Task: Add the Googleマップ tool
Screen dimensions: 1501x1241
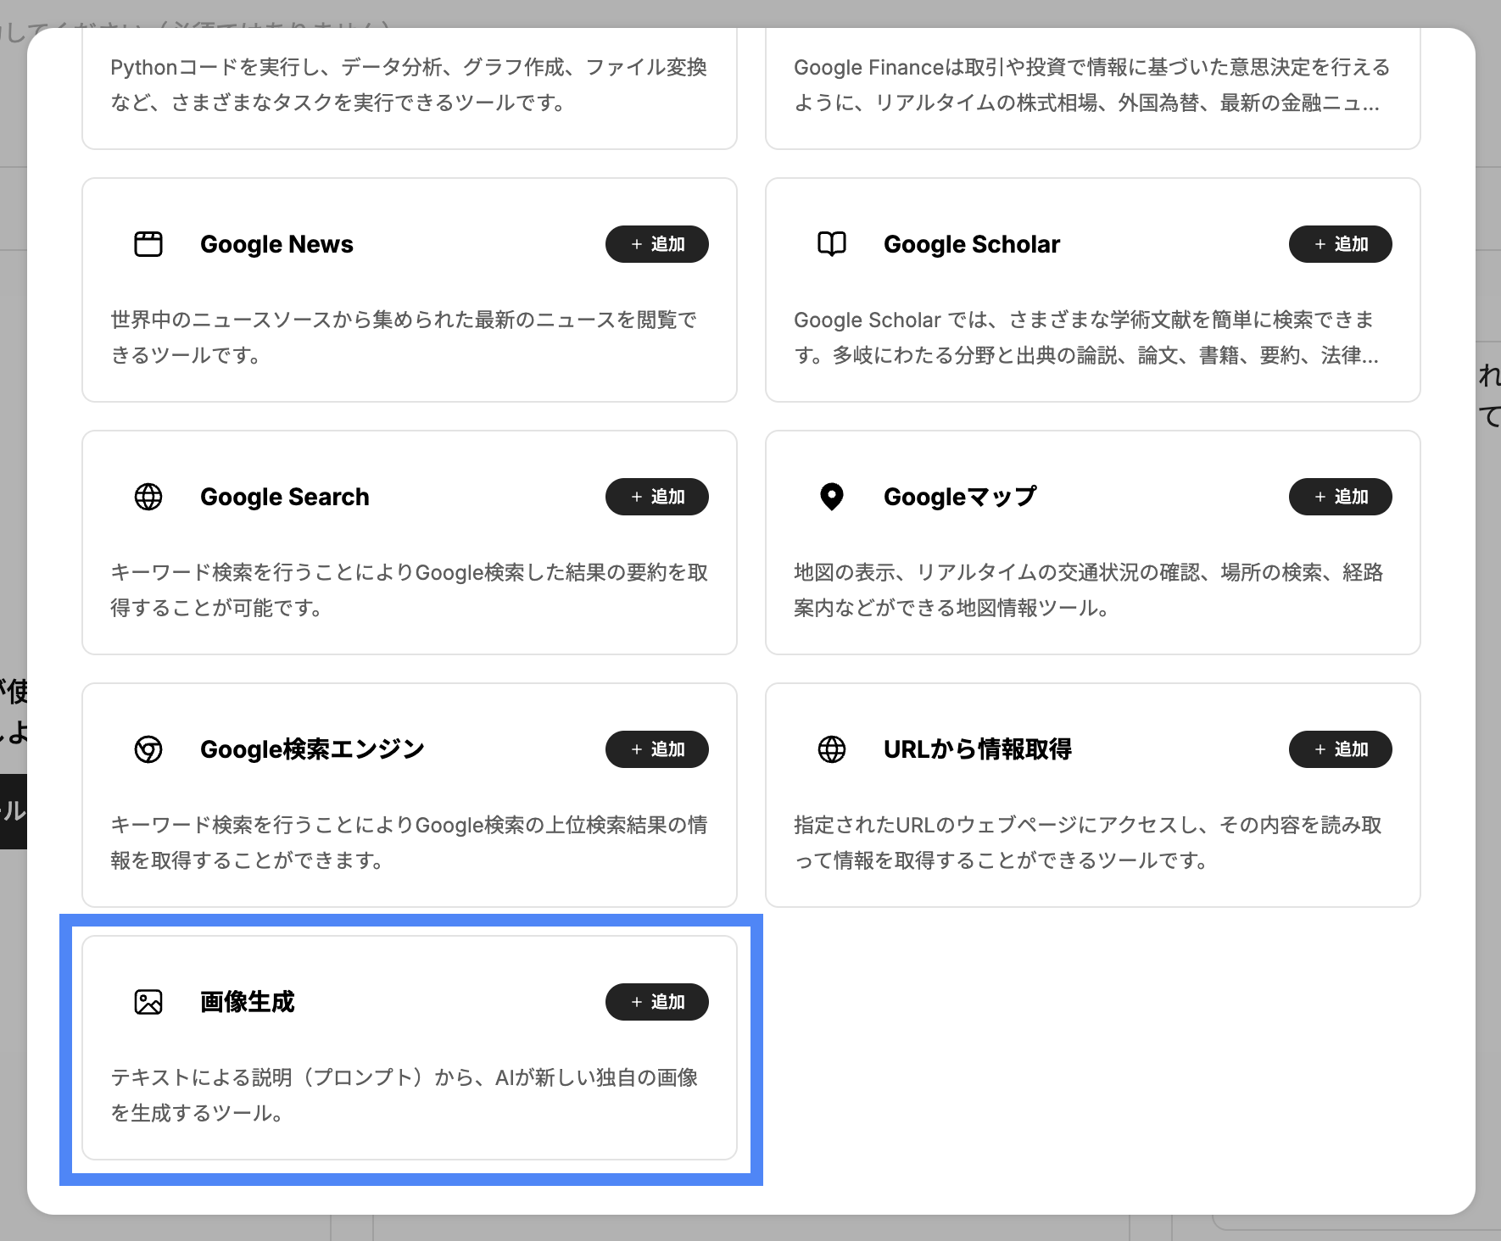Action: (1340, 497)
